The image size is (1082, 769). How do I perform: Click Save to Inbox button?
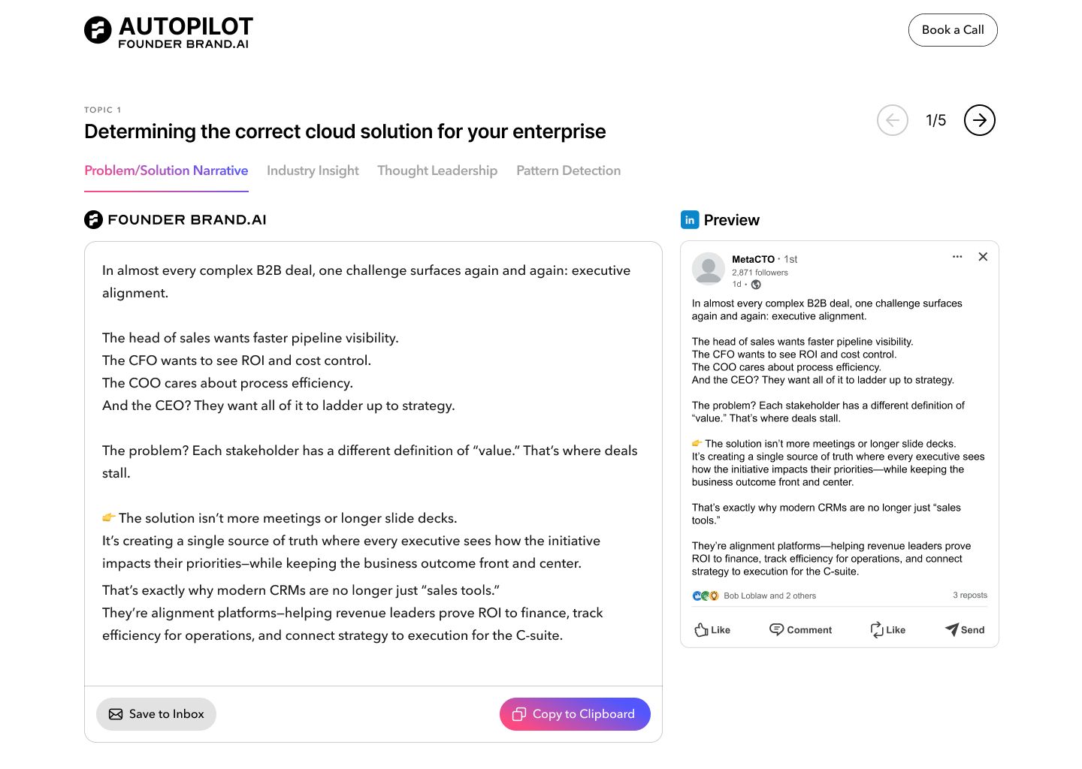pyautogui.click(x=156, y=714)
